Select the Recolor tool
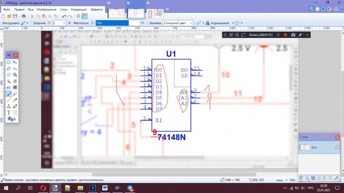The image size is (344, 193). click(x=15, y=107)
